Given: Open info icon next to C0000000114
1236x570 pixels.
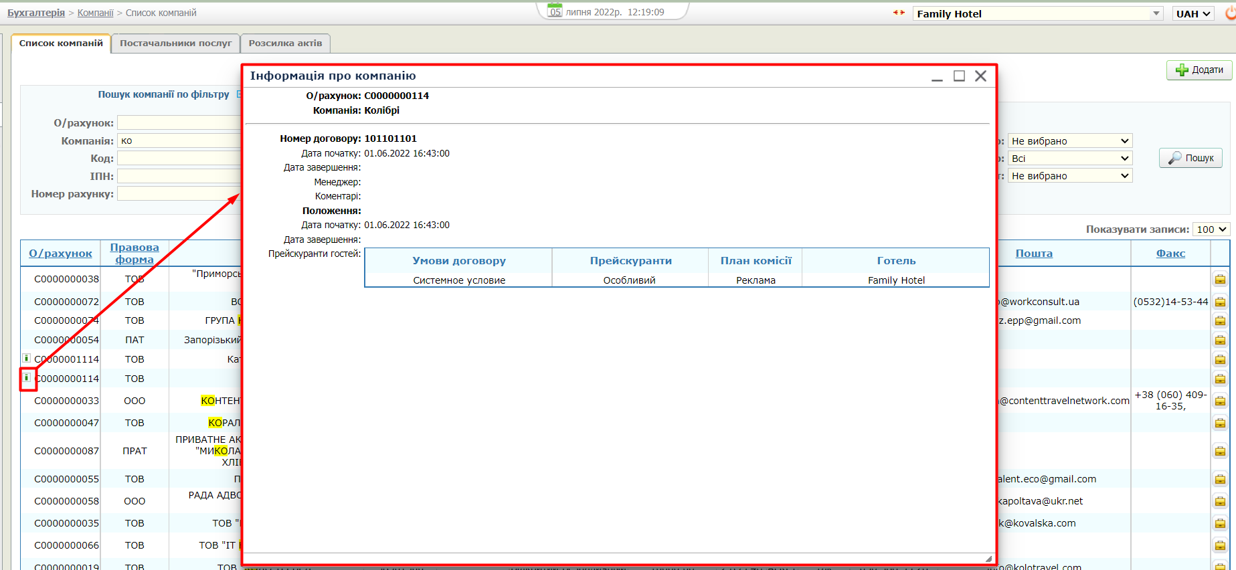Looking at the screenshot, I should point(27,378).
